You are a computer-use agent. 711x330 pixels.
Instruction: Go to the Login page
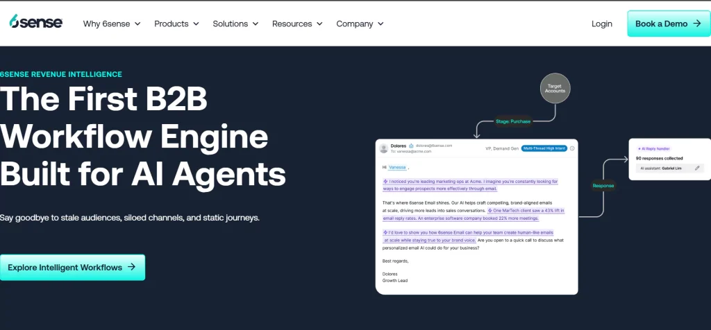pyautogui.click(x=602, y=24)
